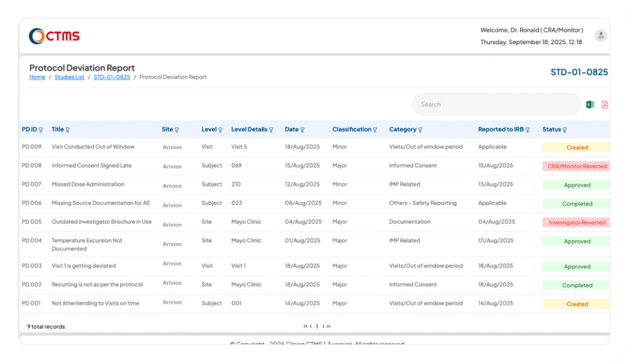The image size is (628, 362).
Task: Click the title 'Visit Conducted Out of Window'
Action: click(x=93, y=147)
